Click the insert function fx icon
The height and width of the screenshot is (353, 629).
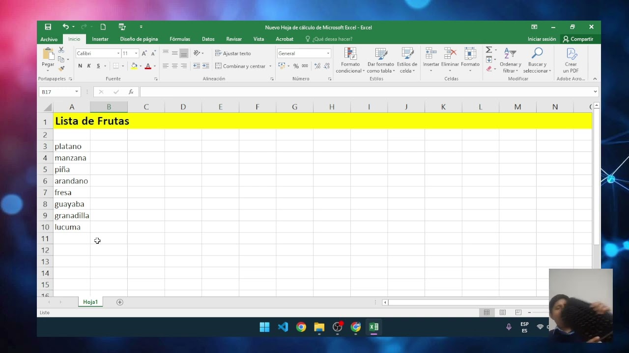click(131, 92)
